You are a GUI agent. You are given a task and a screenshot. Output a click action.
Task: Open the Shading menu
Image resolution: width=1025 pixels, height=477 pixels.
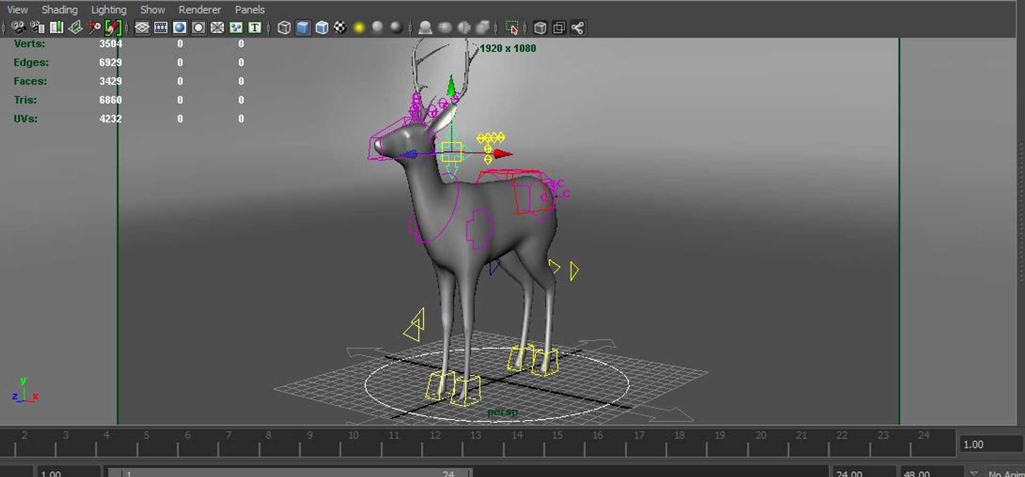click(60, 10)
